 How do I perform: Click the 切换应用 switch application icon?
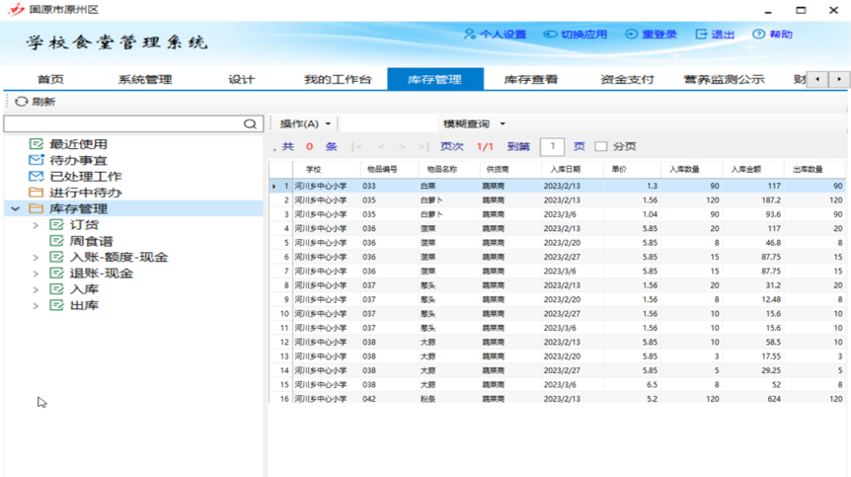point(551,35)
